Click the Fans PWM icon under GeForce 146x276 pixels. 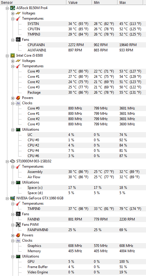[x=18, y=224]
